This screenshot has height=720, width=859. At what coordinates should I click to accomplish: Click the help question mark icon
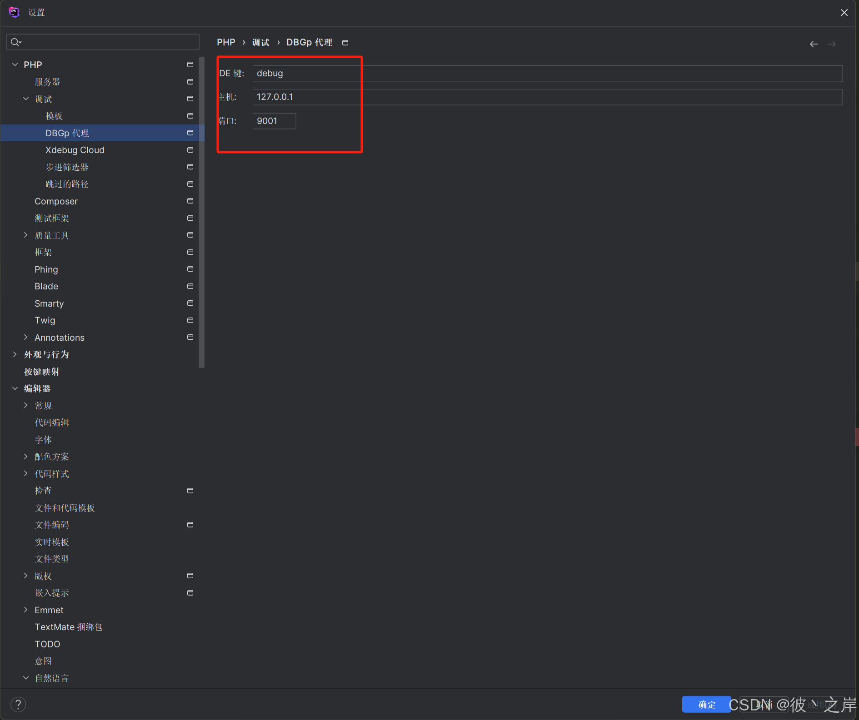[x=18, y=704]
